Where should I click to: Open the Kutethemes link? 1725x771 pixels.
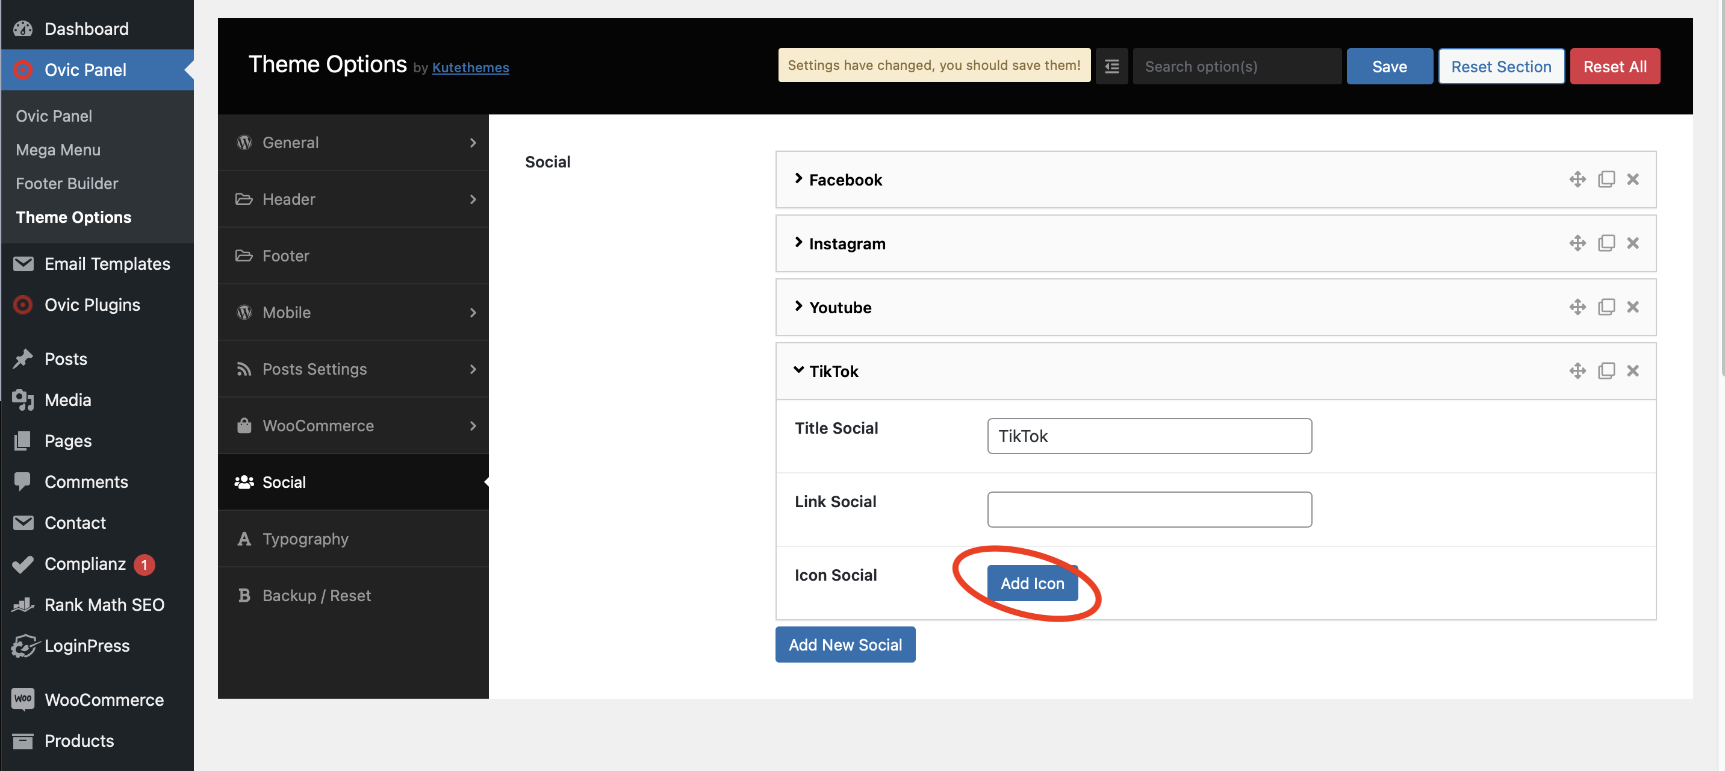pos(470,67)
